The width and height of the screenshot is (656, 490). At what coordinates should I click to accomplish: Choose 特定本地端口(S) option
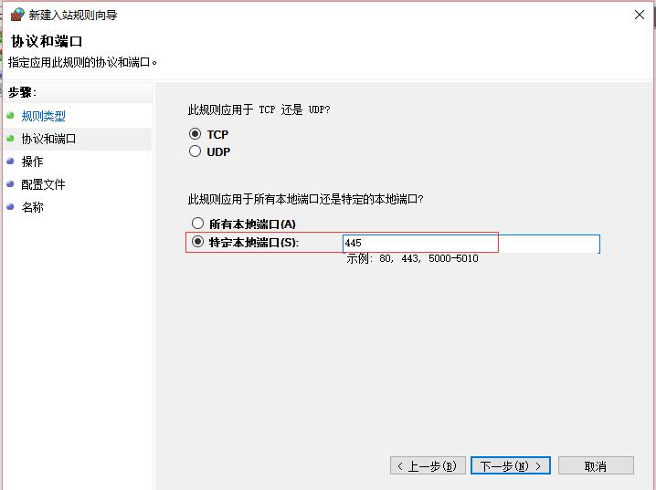click(x=197, y=242)
